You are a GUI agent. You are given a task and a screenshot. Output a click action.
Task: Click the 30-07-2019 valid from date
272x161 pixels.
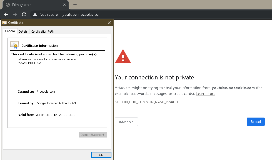pyautogui.click(x=44, y=115)
